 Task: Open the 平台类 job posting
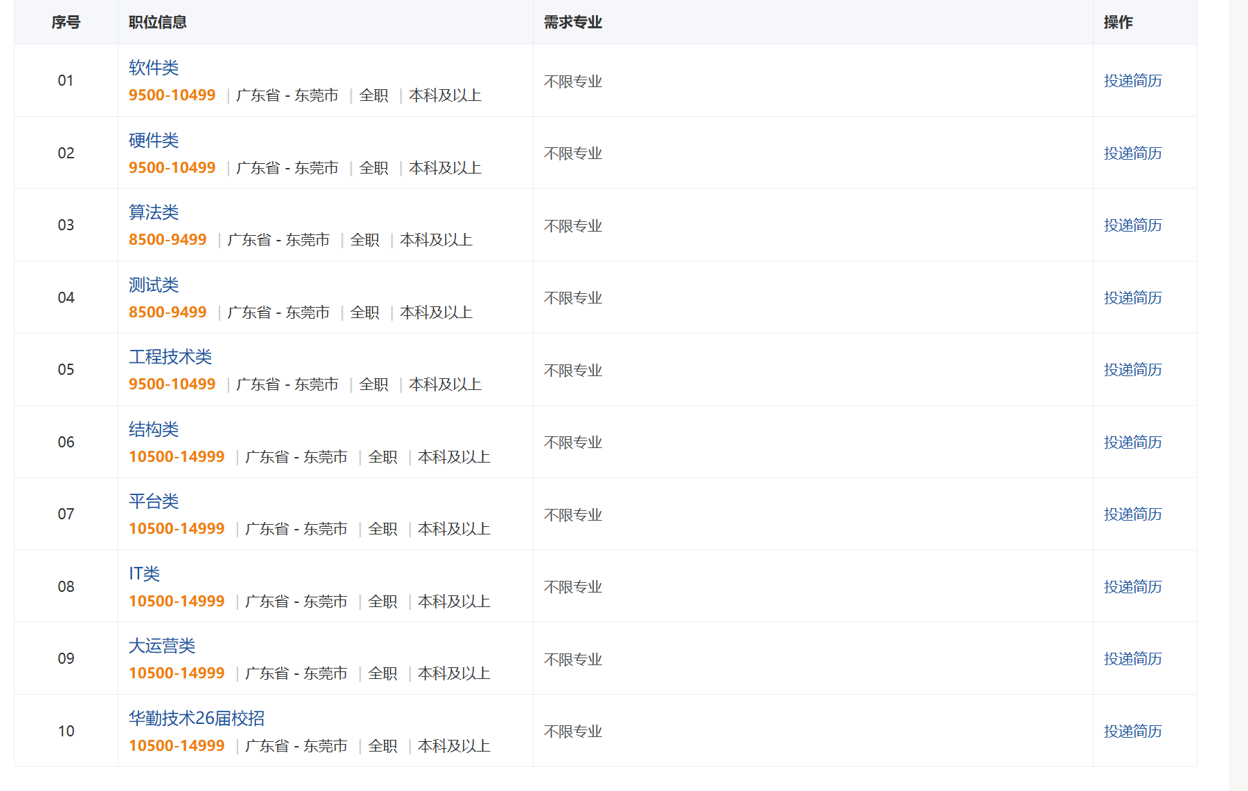click(x=154, y=501)
